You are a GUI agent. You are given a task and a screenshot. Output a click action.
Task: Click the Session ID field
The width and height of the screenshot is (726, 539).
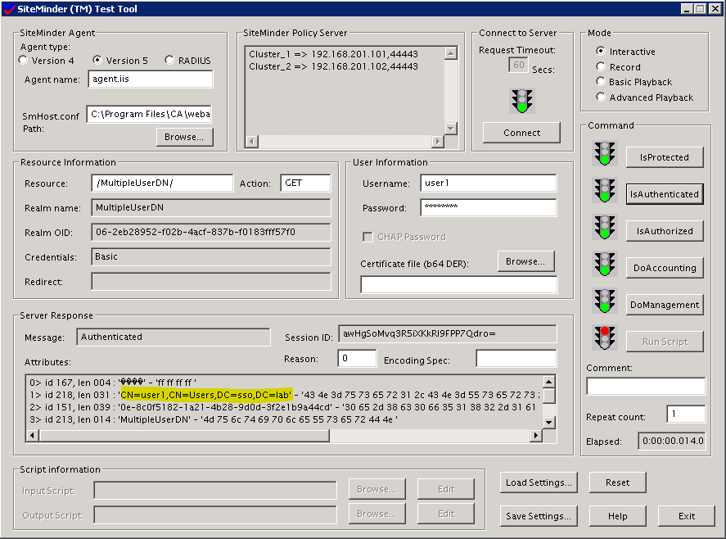click(447, 333)
